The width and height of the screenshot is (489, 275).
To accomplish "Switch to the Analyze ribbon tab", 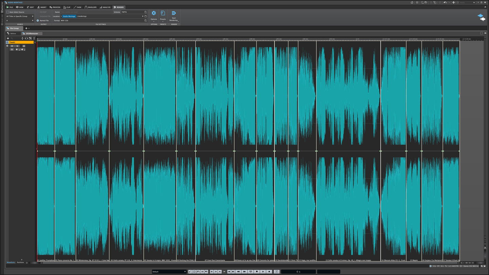I will [x=105, y=7].
